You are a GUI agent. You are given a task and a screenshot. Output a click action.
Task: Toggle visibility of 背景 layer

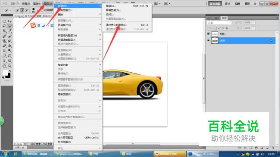click(x=208, y=40)
